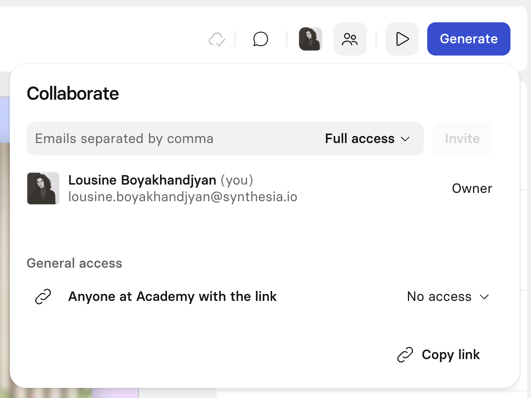Click the General access section label

74,263
